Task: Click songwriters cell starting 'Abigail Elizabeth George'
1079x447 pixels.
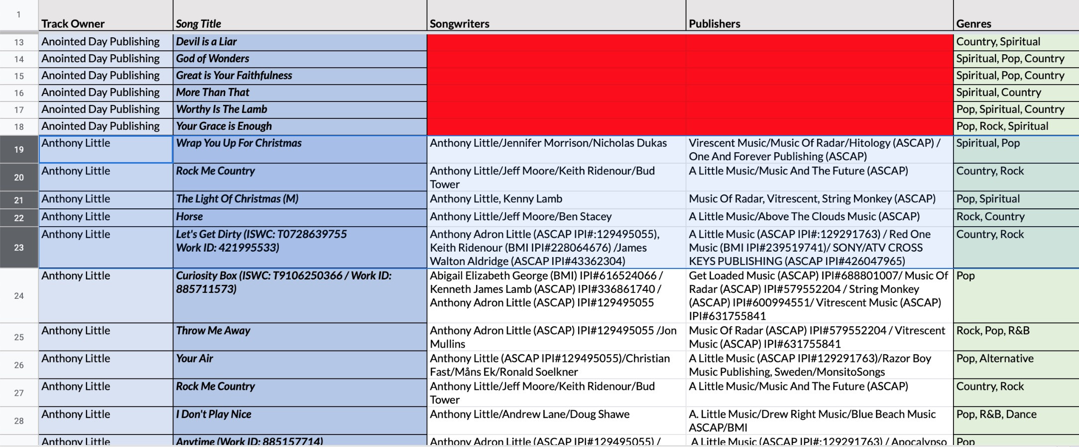Action: click(x=556, y=296)
